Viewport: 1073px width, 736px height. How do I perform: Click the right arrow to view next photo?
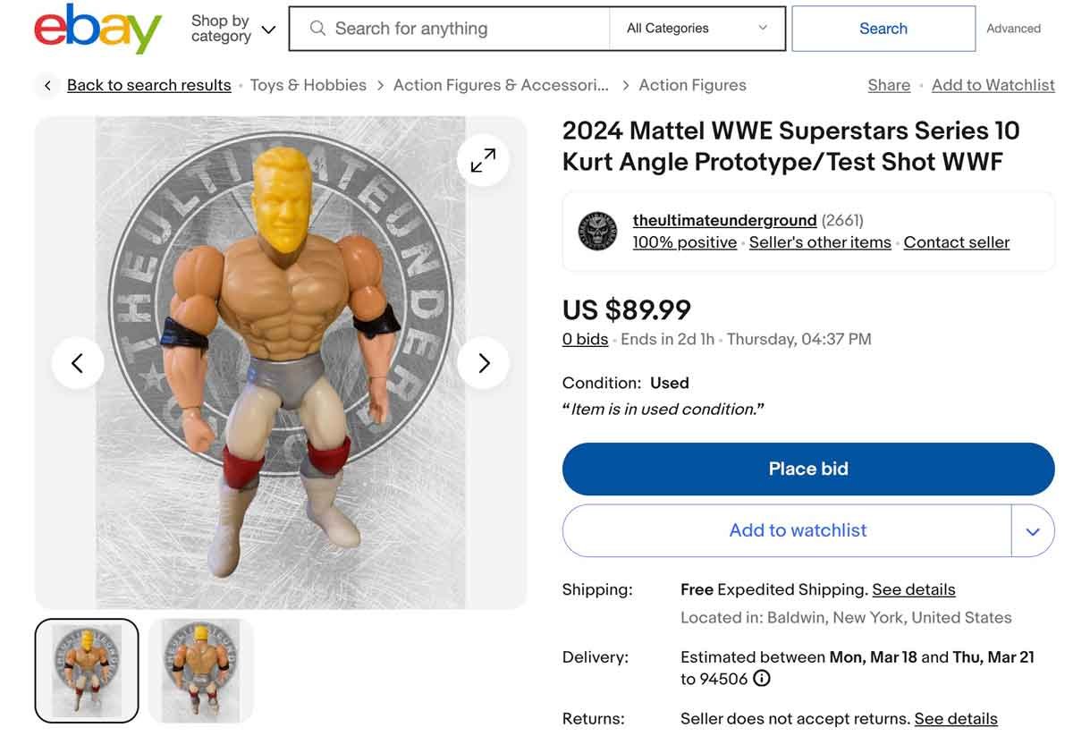point(484,363)
